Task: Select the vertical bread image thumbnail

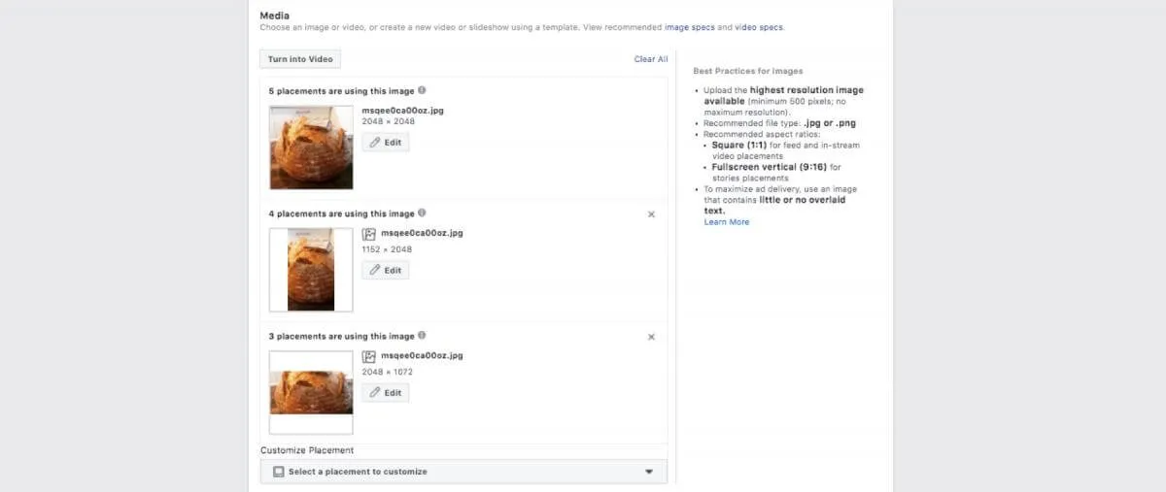Action: click(x=311, y=270)
